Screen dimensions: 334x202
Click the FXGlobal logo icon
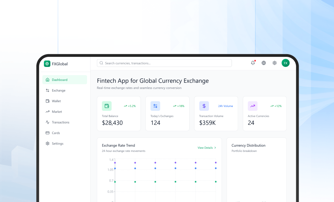click(x=47, y=64)
